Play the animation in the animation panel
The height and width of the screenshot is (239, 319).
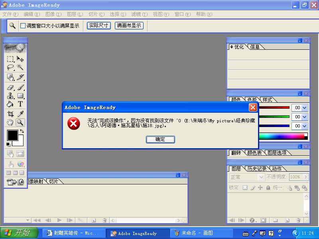[x=59, y=220]
